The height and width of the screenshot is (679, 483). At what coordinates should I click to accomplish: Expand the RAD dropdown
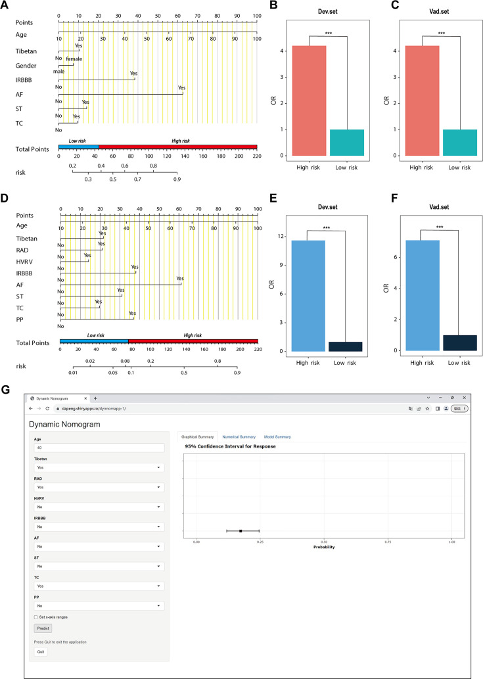click(x=99, y=487)
